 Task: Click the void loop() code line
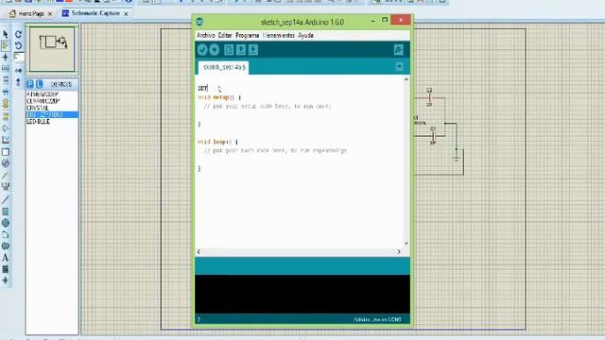[217, 142]
